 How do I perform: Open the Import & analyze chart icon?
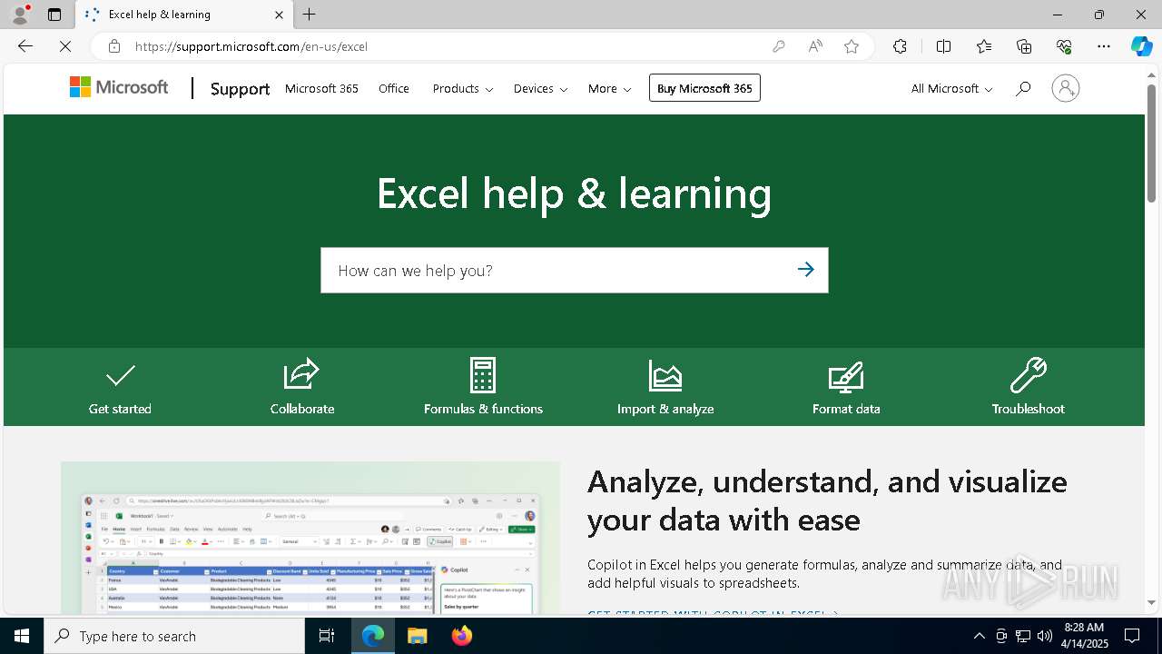(x=665, y=374)
